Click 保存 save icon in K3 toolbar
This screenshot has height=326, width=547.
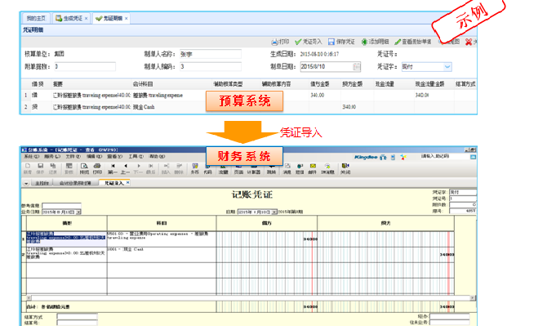coord(41,168)
